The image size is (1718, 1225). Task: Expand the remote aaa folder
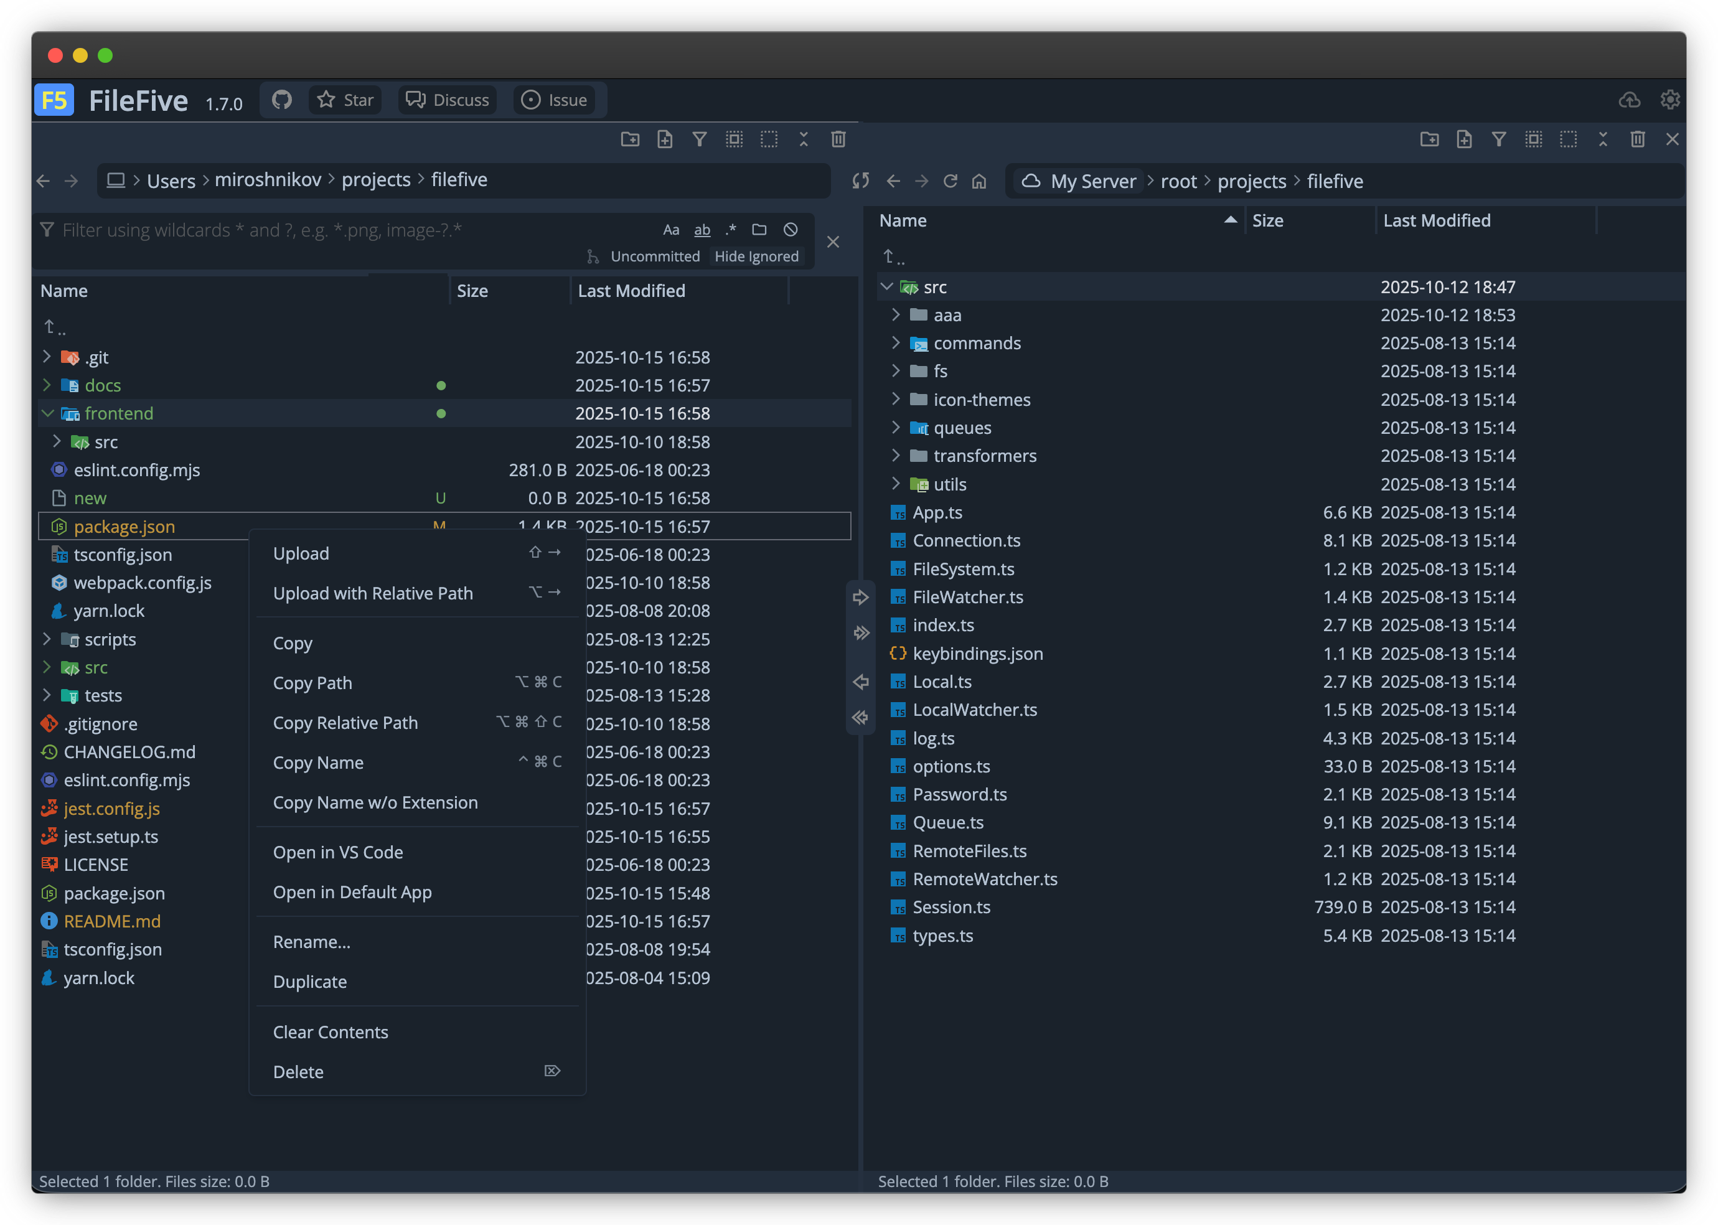pos(896,314)
